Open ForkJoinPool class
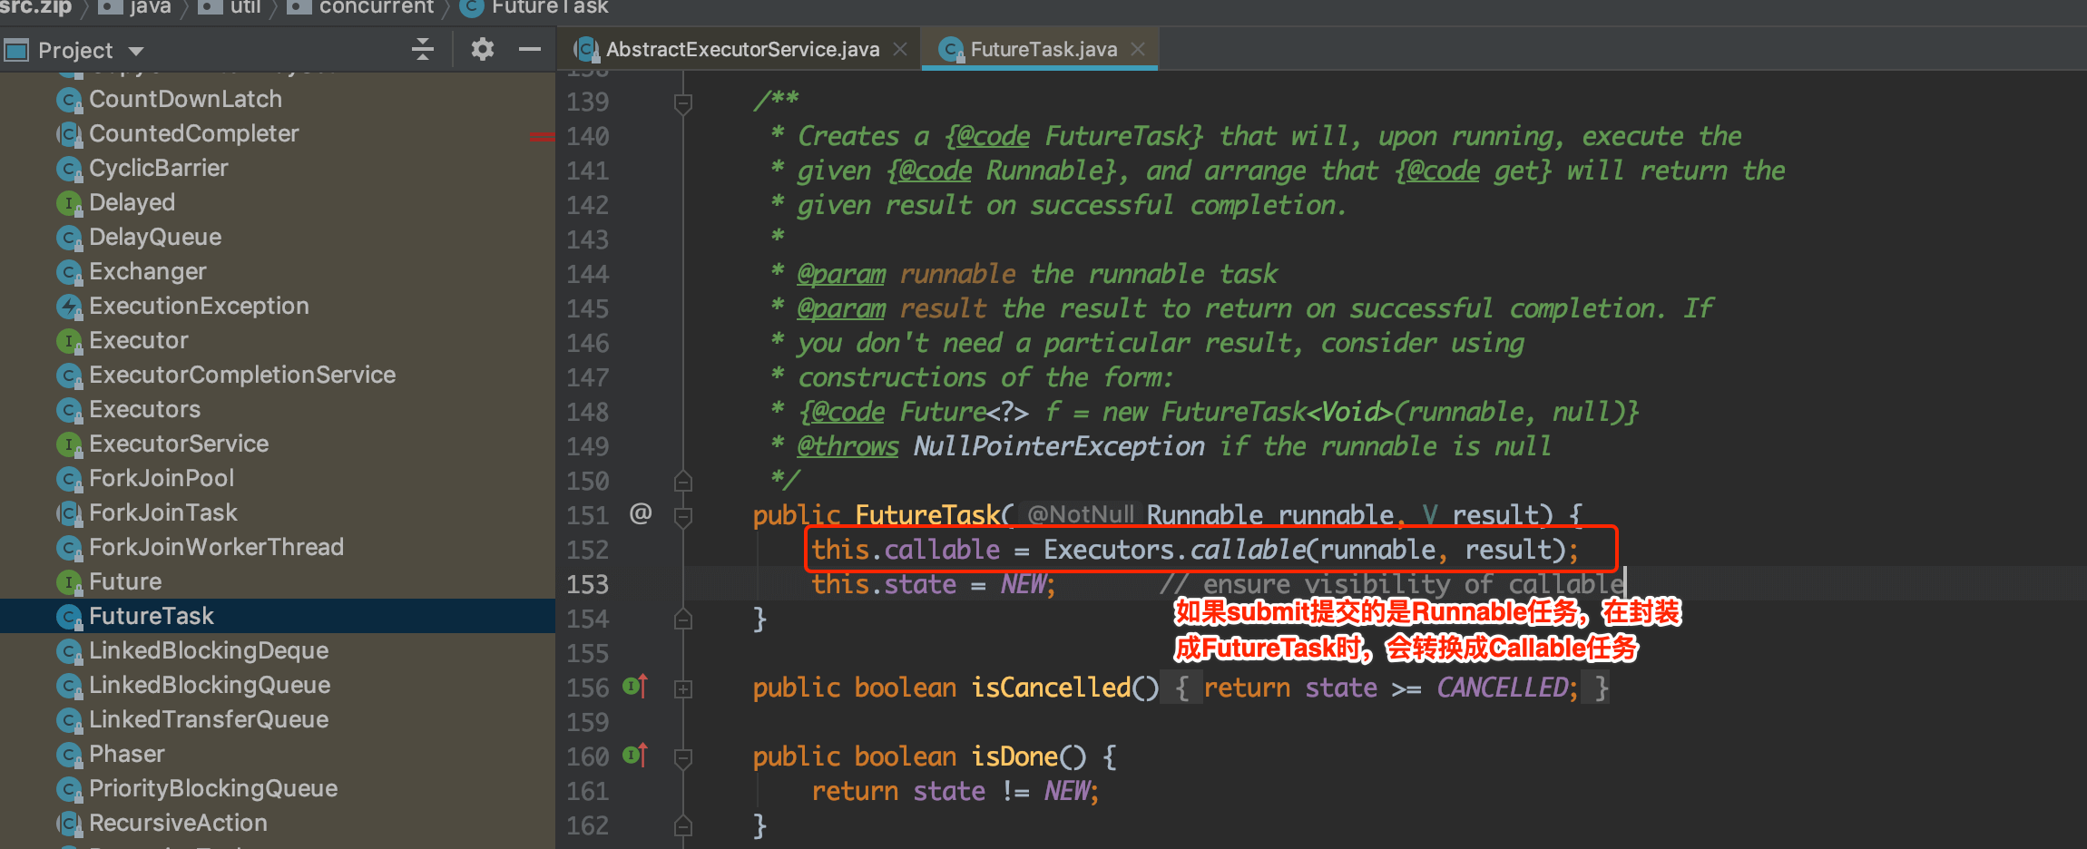 (162, 478)
